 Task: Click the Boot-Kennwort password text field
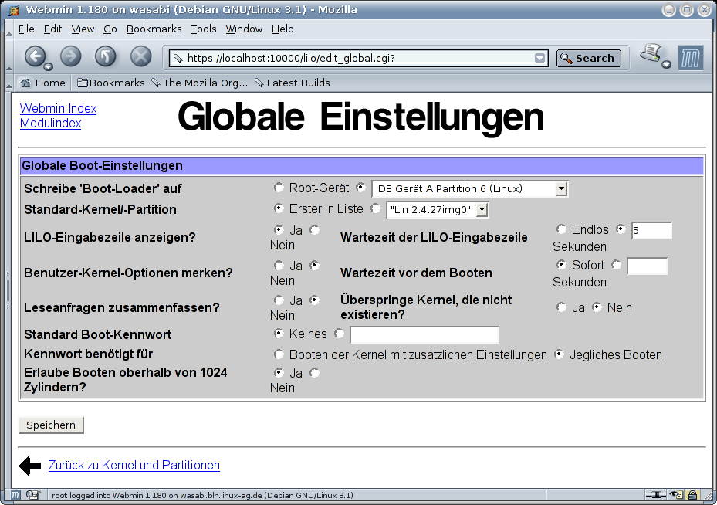424,335
